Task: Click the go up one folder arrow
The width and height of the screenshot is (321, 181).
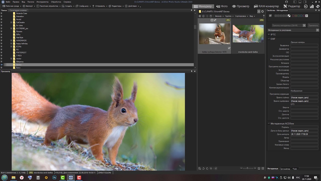Action: pos(211,16)
